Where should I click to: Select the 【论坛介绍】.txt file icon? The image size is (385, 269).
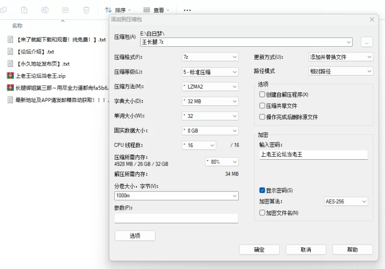pos(10,51)
